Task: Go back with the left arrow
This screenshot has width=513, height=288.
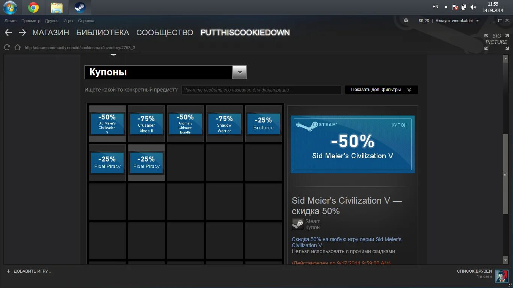Action: [8, 33]
